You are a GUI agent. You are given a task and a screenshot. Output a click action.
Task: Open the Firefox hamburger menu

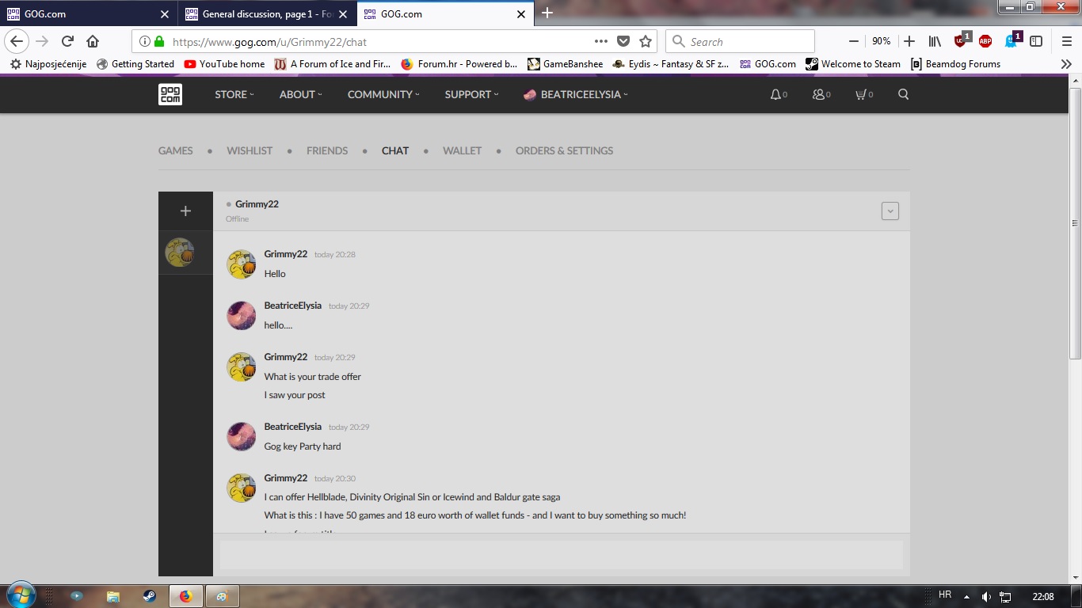pyautogui.click(x=1066, y=41)
